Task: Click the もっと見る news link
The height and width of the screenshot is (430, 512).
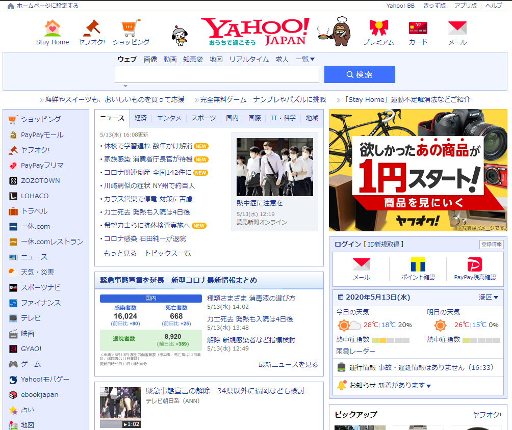Action: point(120,254)
